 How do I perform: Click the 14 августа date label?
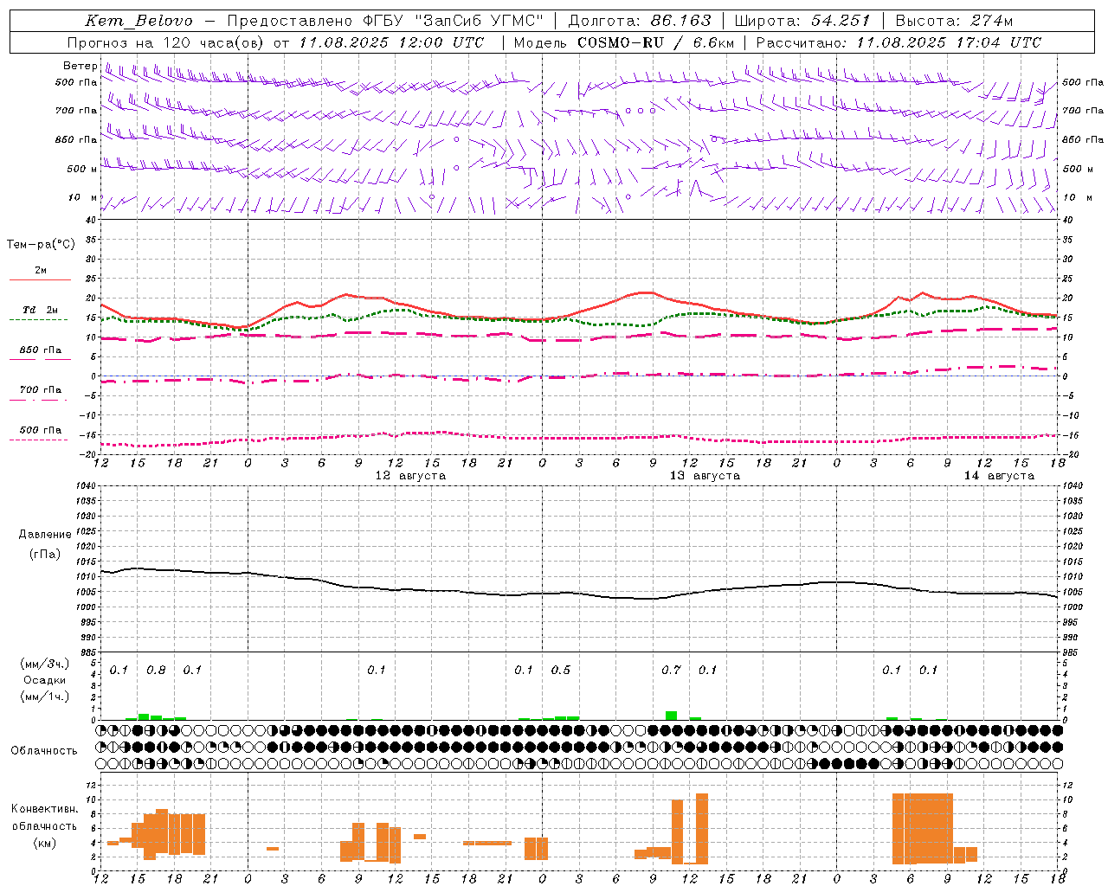999,476
